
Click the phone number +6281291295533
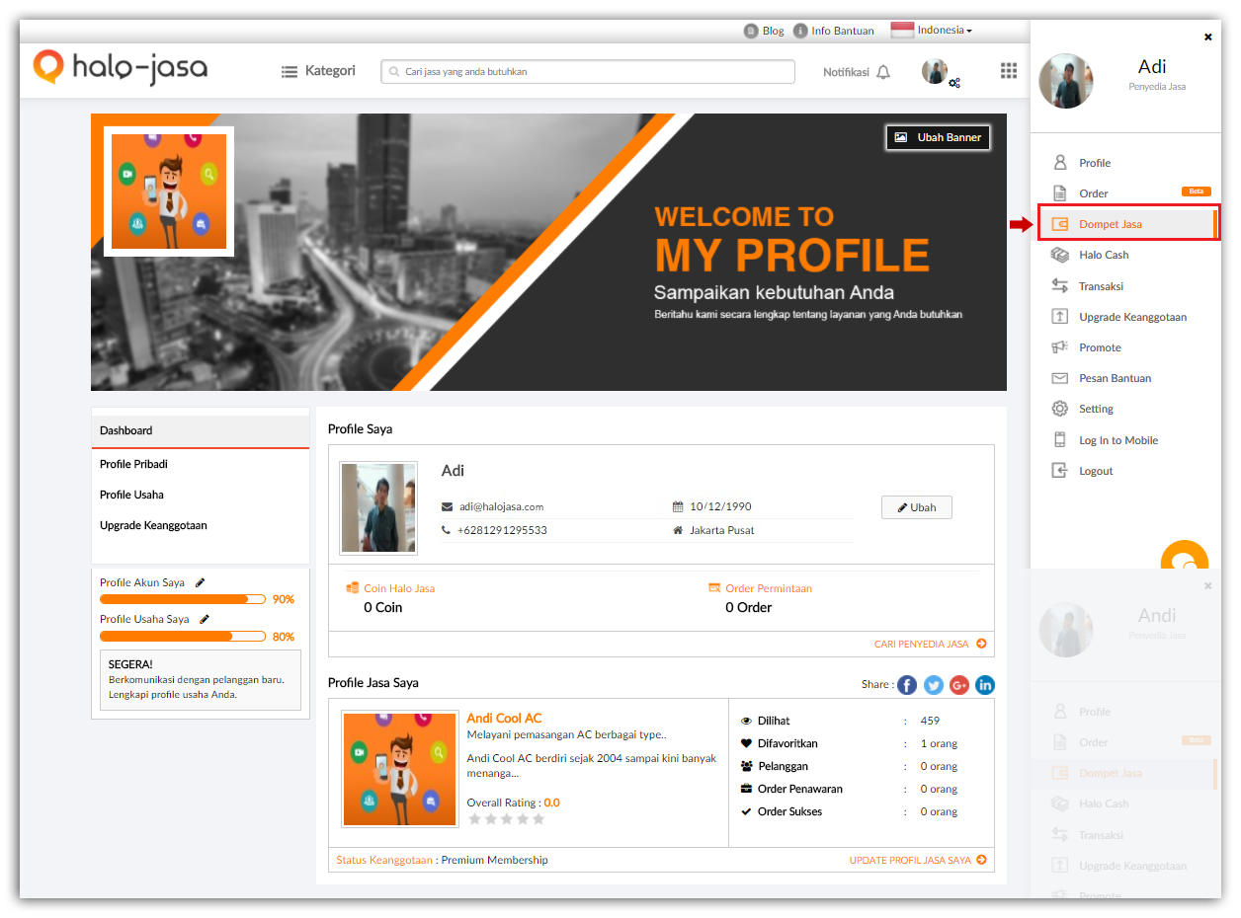pos(502,530)
